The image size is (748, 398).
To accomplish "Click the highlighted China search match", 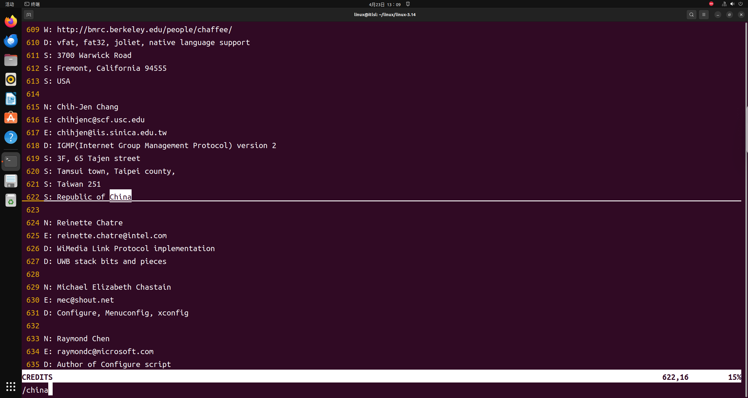I will coord(120,197).
